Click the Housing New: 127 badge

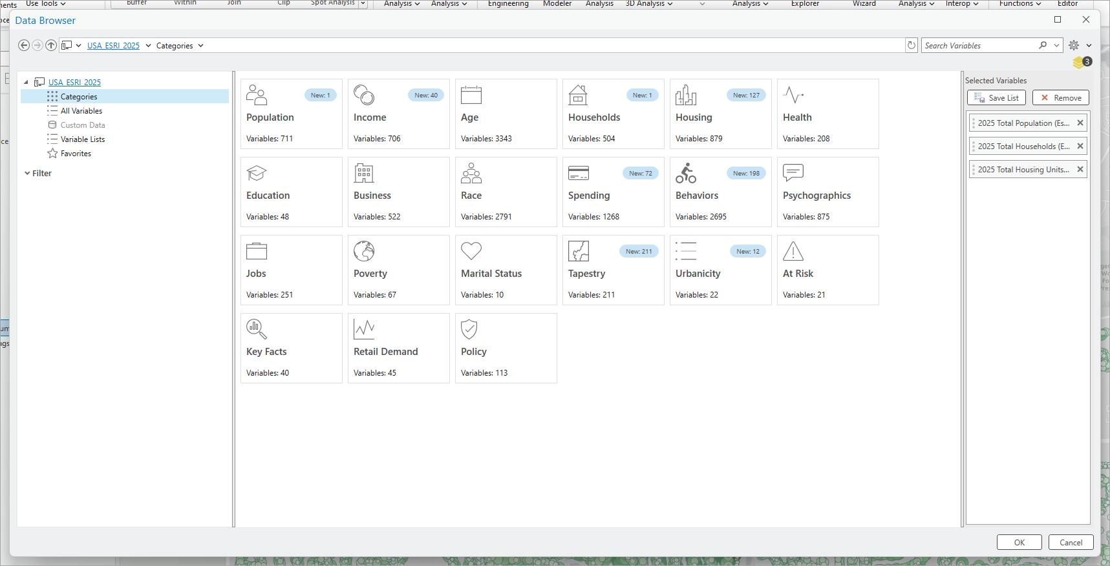746,95
